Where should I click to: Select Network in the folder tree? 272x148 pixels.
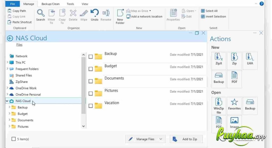(21, 56)
